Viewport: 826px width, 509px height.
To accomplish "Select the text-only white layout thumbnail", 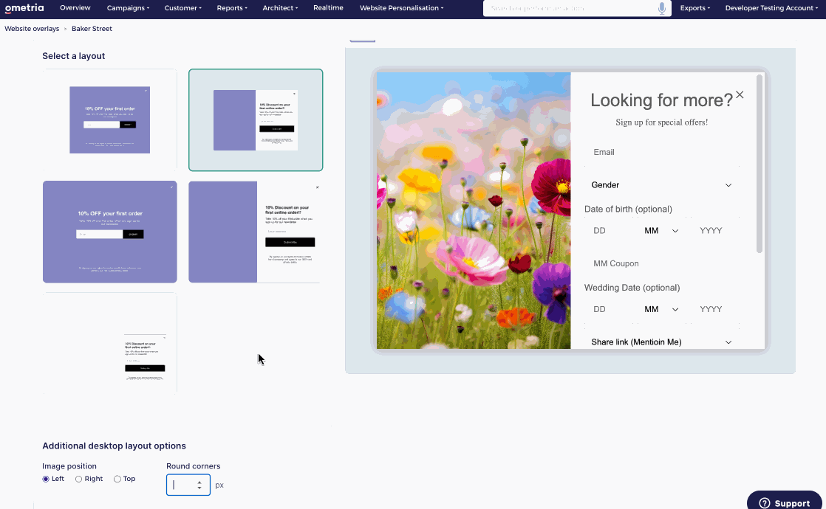I will [x=109, y=343].
